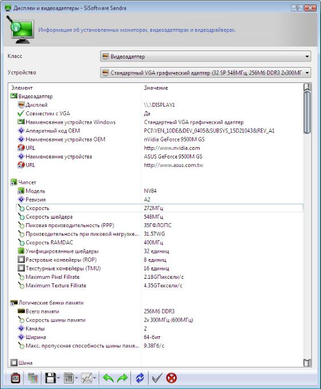Click the icon beside Унифицированные шейдеры

click(21, 251)
